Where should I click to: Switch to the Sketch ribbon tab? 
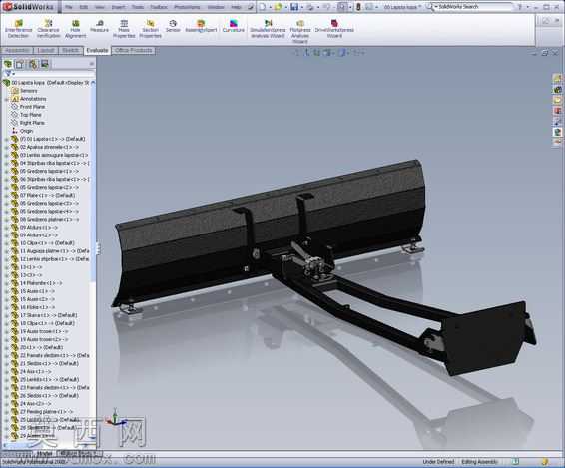pyautogui.click(x=70, y=51)
